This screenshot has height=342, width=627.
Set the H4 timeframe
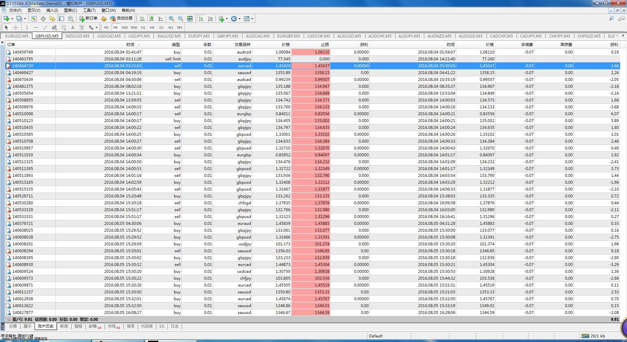[152, 28]
